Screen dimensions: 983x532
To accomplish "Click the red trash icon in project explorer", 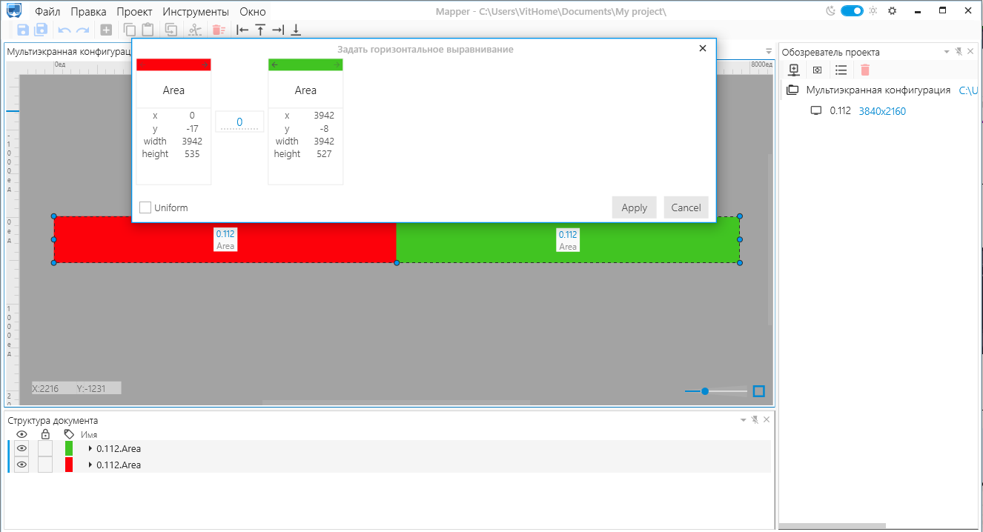I will point(864,70).
